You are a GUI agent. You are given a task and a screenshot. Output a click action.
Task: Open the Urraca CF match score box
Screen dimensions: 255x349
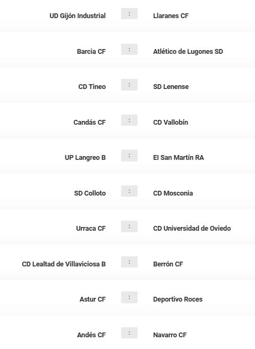129,226
